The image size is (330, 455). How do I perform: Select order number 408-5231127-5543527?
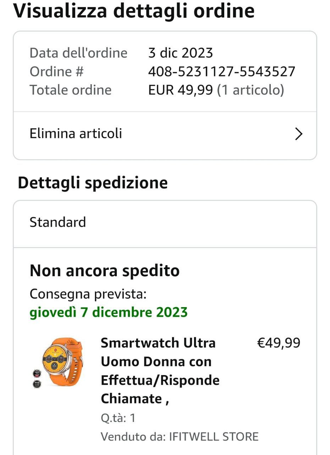tap(221, 72)
